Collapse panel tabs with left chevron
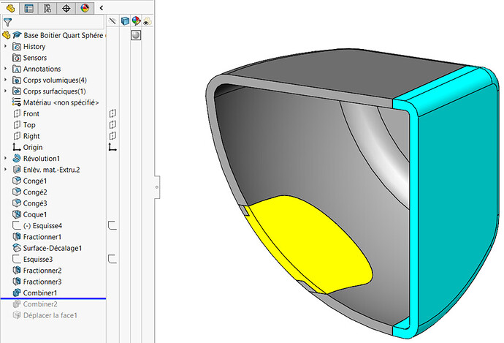 pos(101,8)
